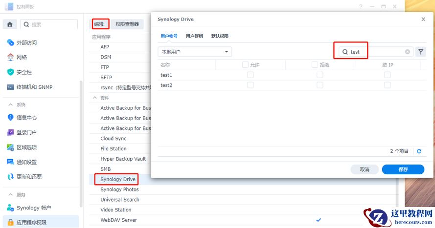Click the sidebar vertical scrollbar
435x228 pixels.
[81, 144]
